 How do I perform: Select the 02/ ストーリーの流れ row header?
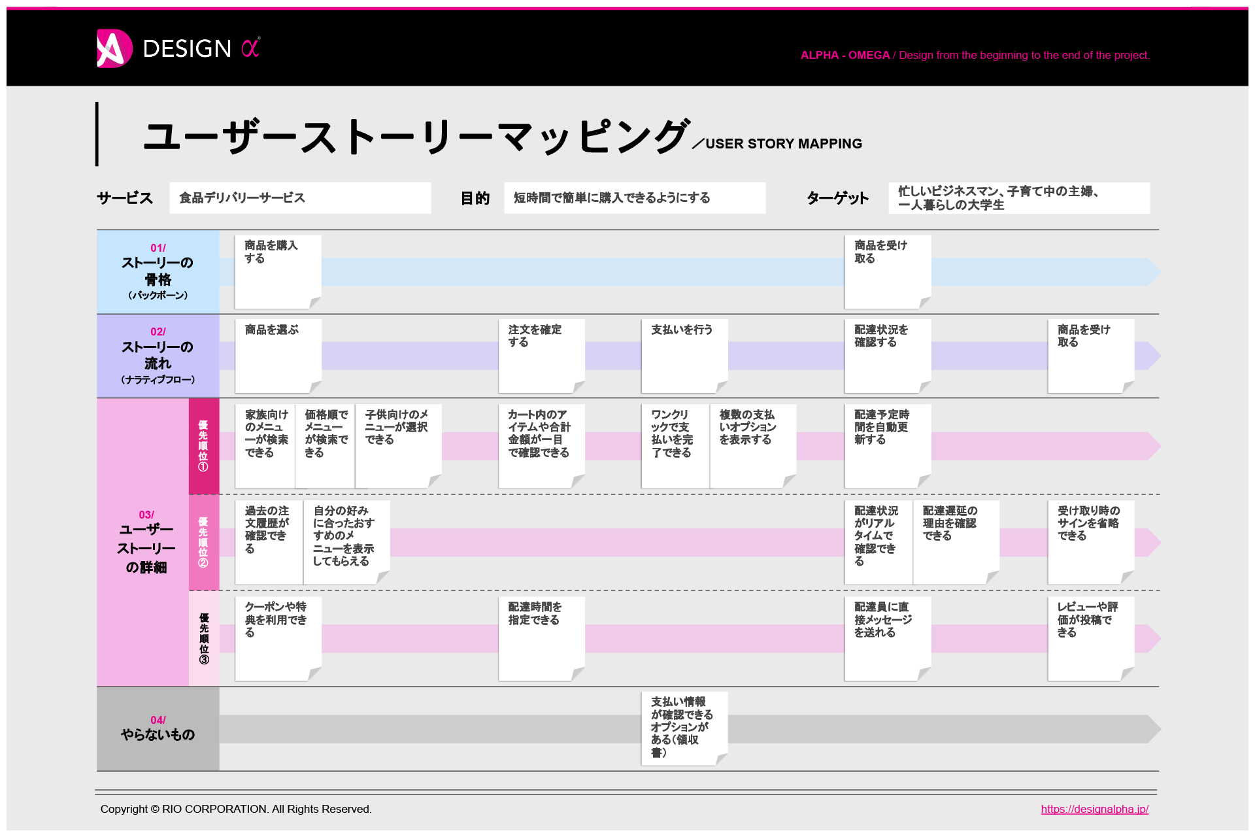[158, 356]
